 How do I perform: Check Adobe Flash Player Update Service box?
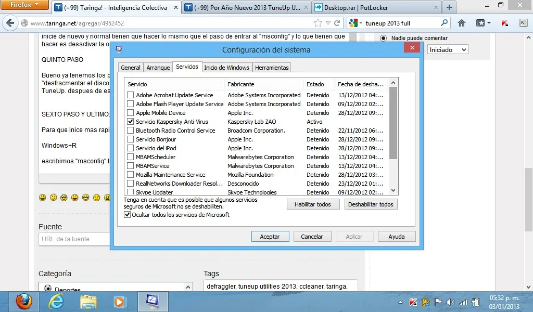130,104
